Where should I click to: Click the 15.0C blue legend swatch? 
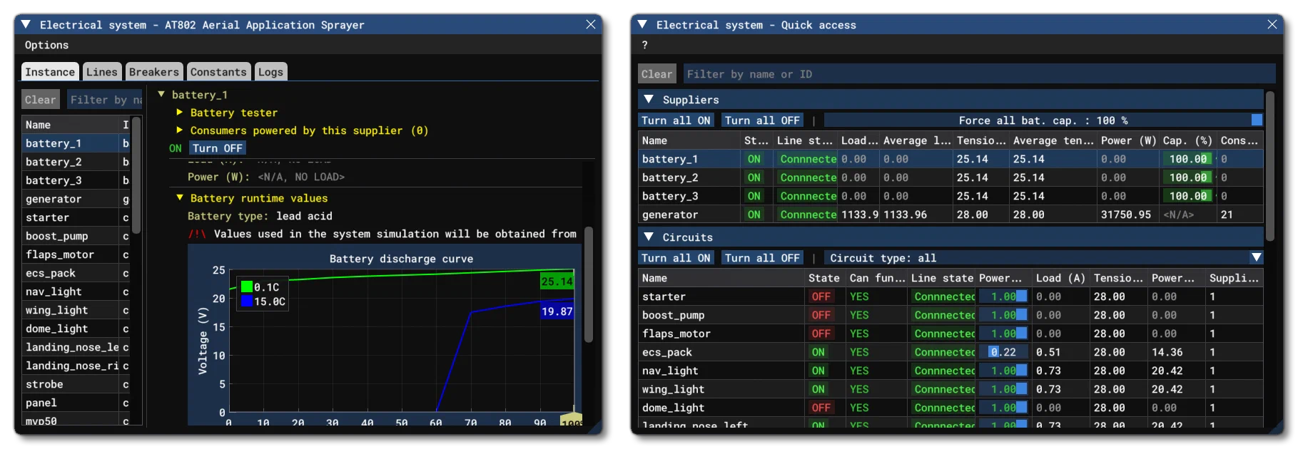(247, 301)
